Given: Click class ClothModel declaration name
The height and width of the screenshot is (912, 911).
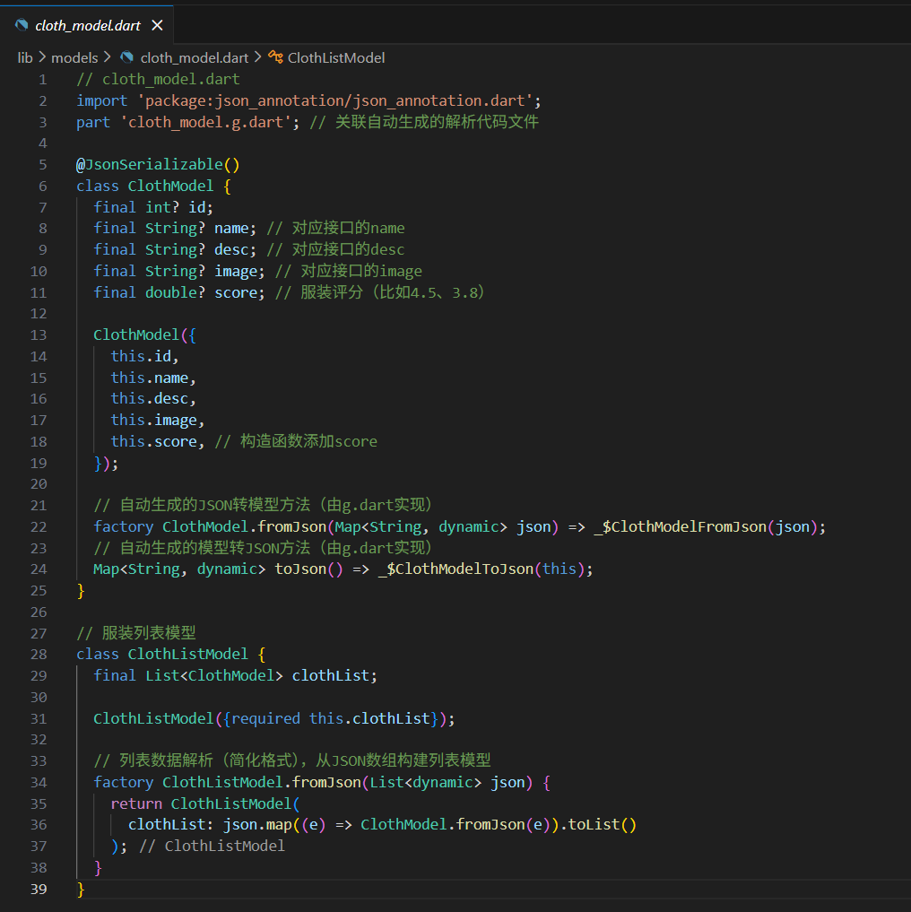Looking at the screenshot, I should pos(171,187).
